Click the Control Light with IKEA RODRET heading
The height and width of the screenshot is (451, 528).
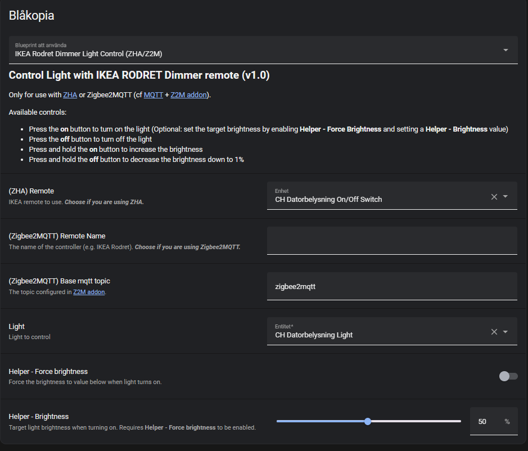click(x=139, y=75)
